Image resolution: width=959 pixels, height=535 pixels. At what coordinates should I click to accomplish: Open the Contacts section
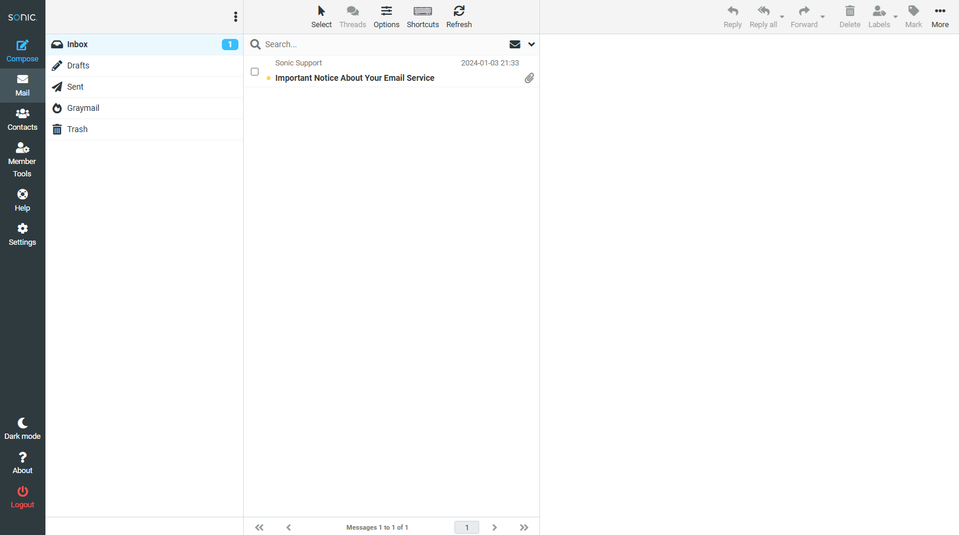[x=22, y=120]
